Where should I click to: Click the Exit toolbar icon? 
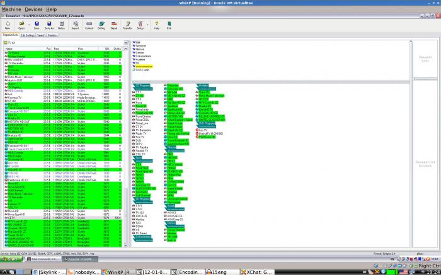169,25
